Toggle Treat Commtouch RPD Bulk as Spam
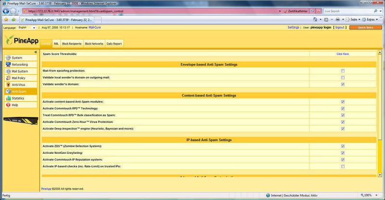The image size is (385, 200). (343, 115)
